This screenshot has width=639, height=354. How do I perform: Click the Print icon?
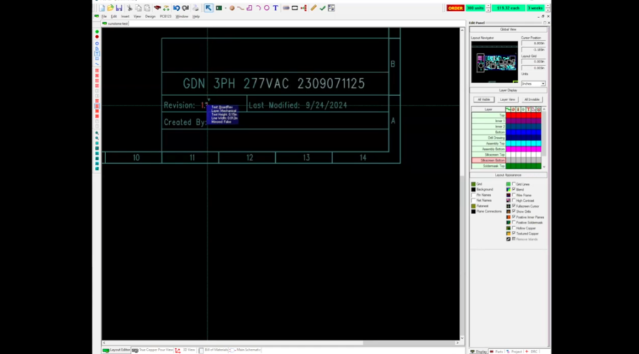195,8
